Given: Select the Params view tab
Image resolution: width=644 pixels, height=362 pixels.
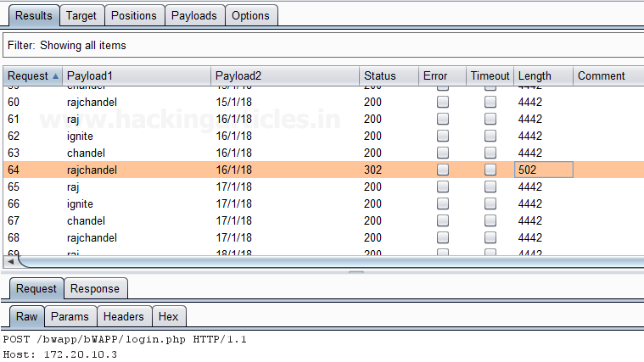Looking at the screenshot, I should 70,316.
